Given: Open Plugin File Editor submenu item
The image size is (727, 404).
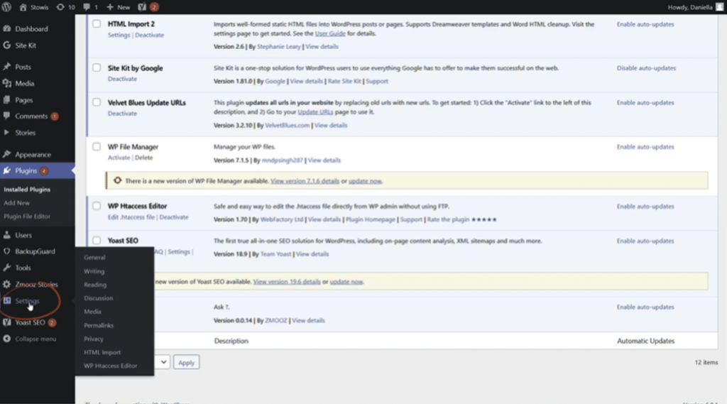Looking at the screenshot, I should tap(27, 217).
